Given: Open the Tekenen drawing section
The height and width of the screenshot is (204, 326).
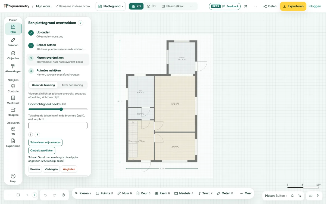Looking at the screenshot, I should click(x=13, y=42).
